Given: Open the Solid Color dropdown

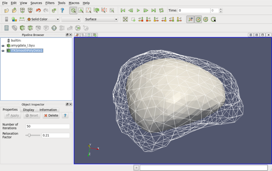Looking at the screenshot, I should tap(43, 19).
